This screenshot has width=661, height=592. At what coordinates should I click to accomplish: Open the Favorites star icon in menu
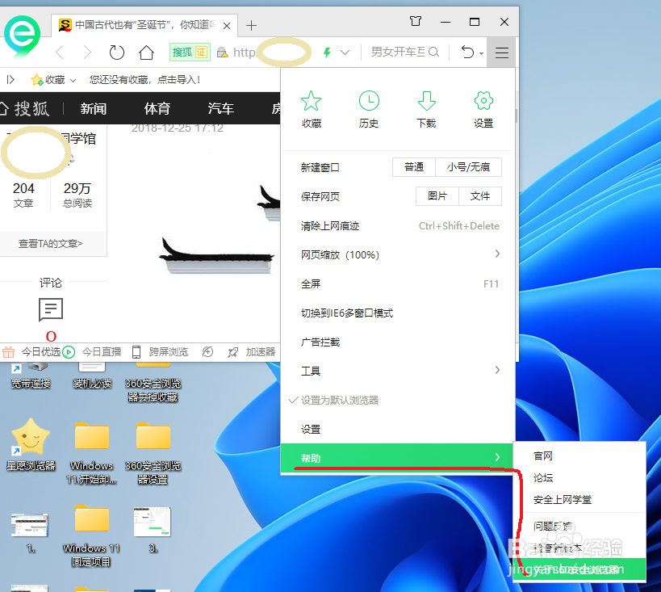[x=311, y=101]
